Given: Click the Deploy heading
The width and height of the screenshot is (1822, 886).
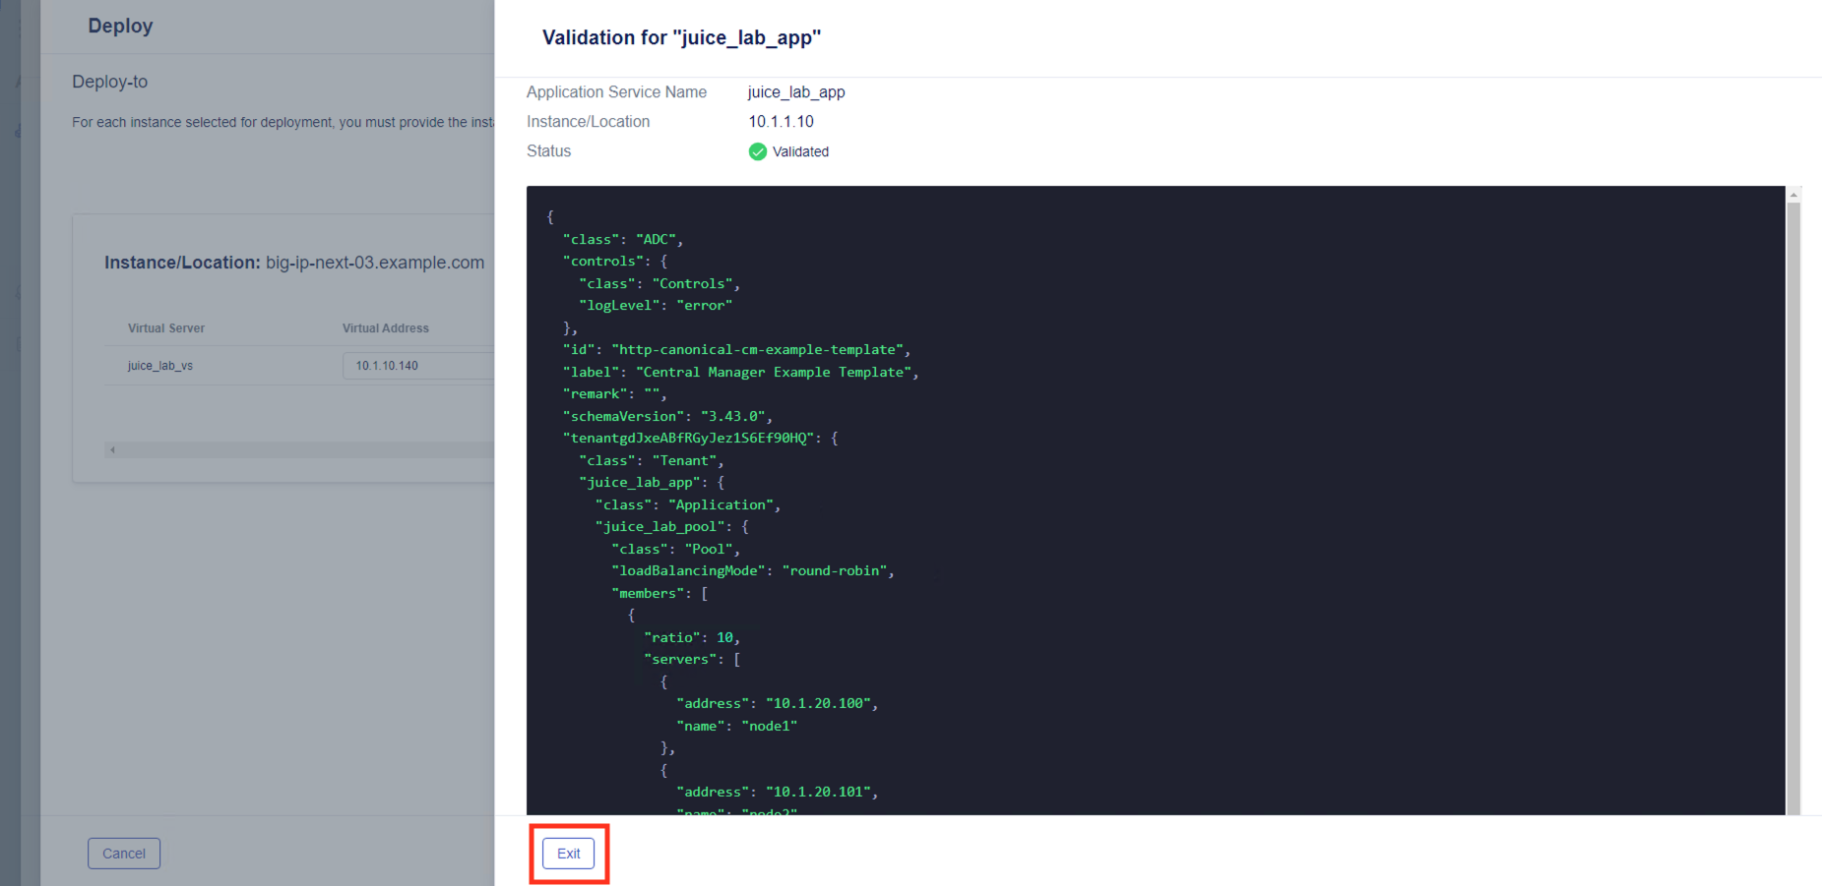Looking at the screenshot, I should 120,26.
